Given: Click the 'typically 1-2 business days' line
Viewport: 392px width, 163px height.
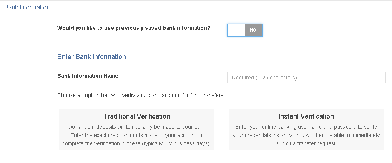Looking at the screenshot, I should pyautogui.click(x=137, y=143).
